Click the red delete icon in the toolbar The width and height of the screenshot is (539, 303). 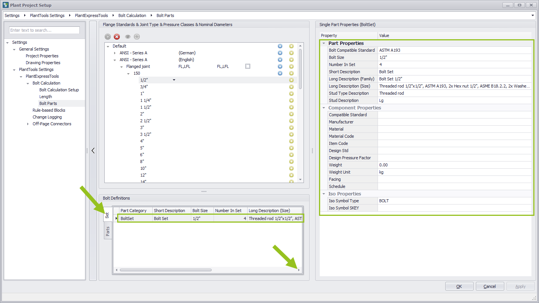117,37
